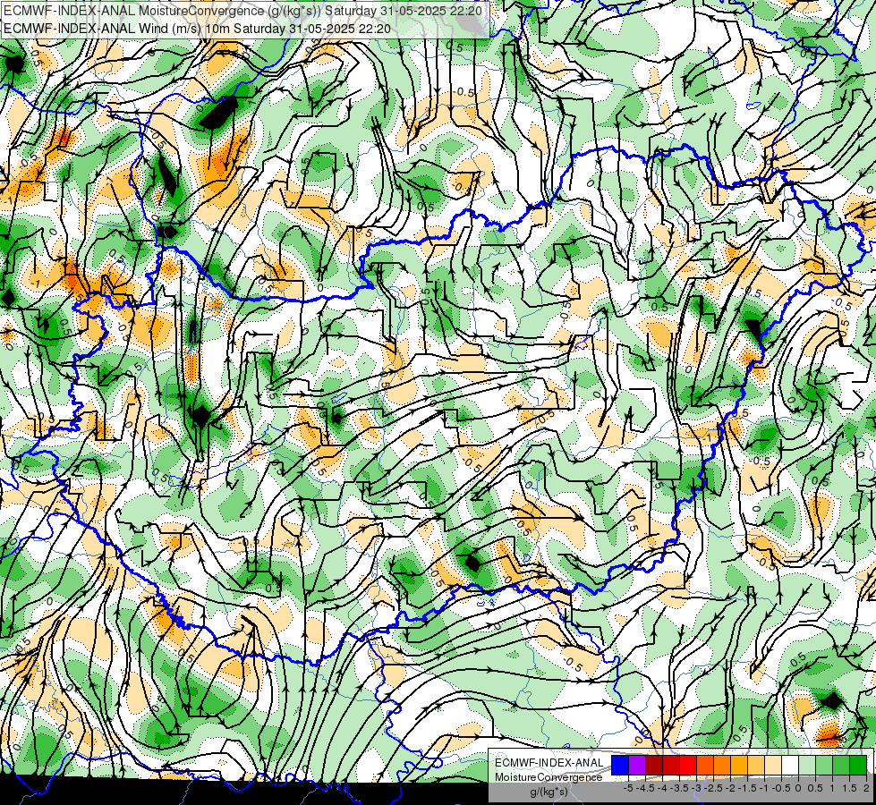The image size is (876, 805).
Task: Click the Wind (m/s) 10m title line
Action: [197, 29]
